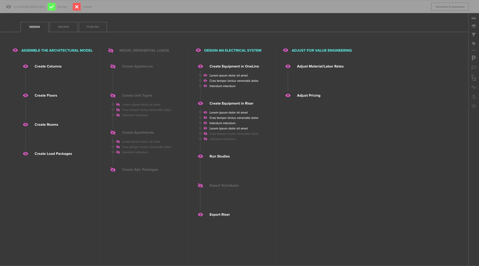The height and width of the screenshot is (266, 479).
Task: Click the Run Studies step label
Action: (219, 156)
